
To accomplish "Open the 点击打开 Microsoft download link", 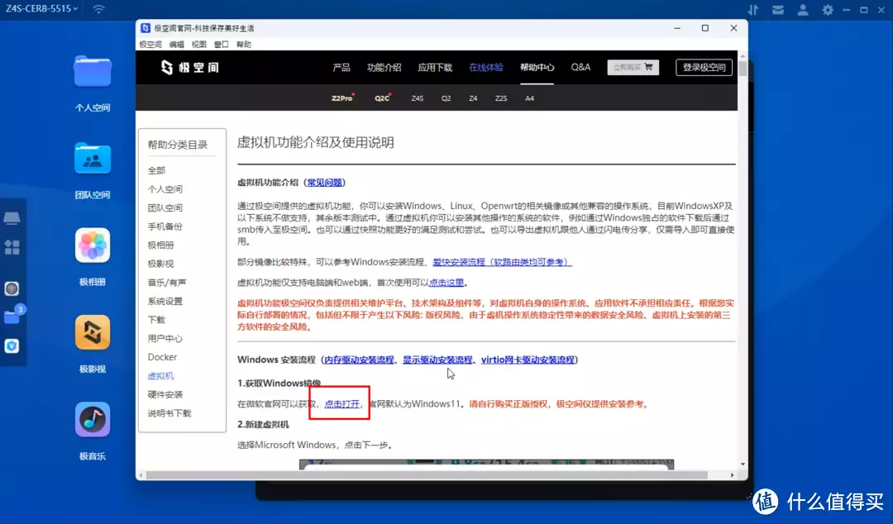I will (x=342, y=404).
